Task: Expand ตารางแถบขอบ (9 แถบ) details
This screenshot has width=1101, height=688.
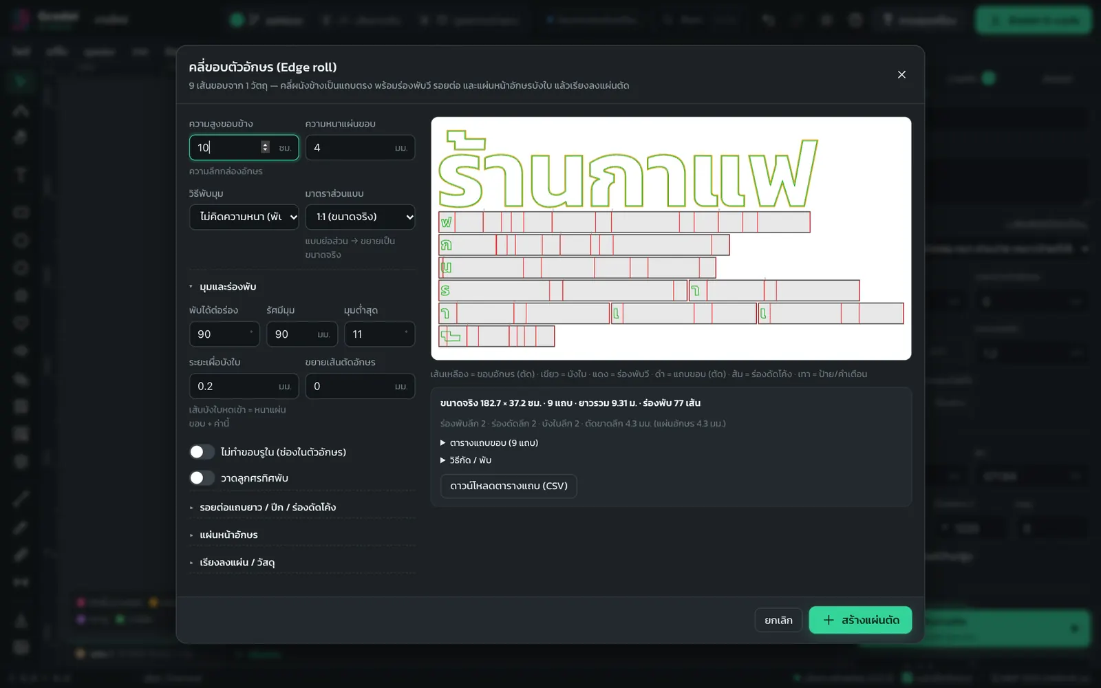Action: pyautogui.click(x=489, y=442)
